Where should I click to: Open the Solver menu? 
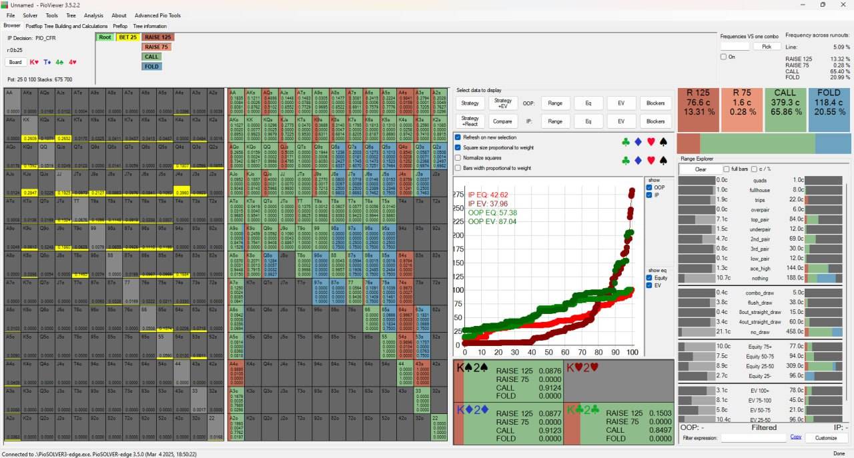tap(30, 15)
